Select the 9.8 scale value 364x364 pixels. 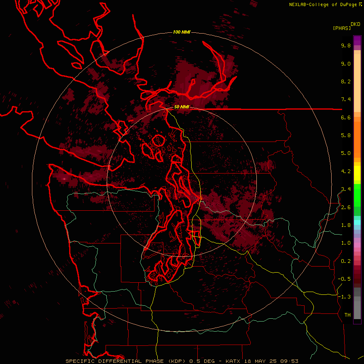click(346, 45)
